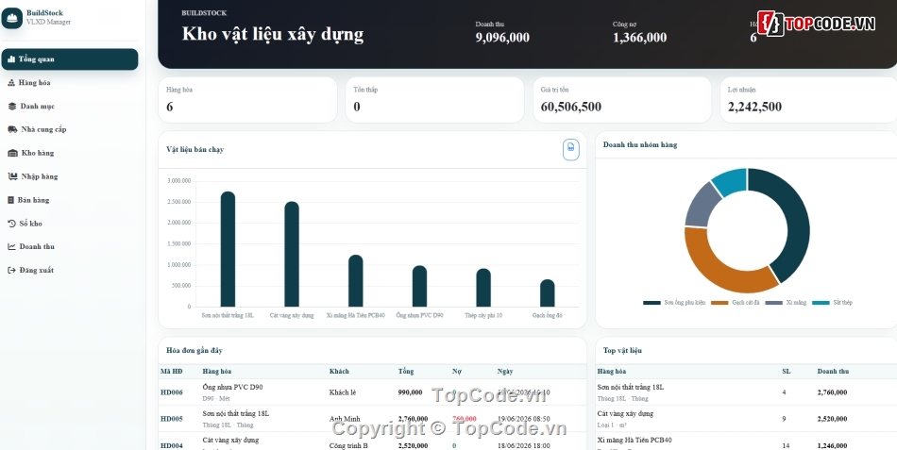
Task: Click the Giá trị tồn stat card
Action: 622,100
